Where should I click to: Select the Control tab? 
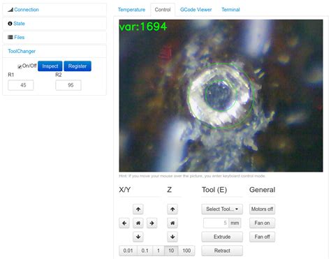(163, 10)
